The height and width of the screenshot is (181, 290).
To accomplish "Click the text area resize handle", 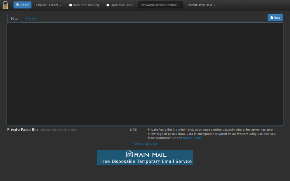I will tap(282, 125).
